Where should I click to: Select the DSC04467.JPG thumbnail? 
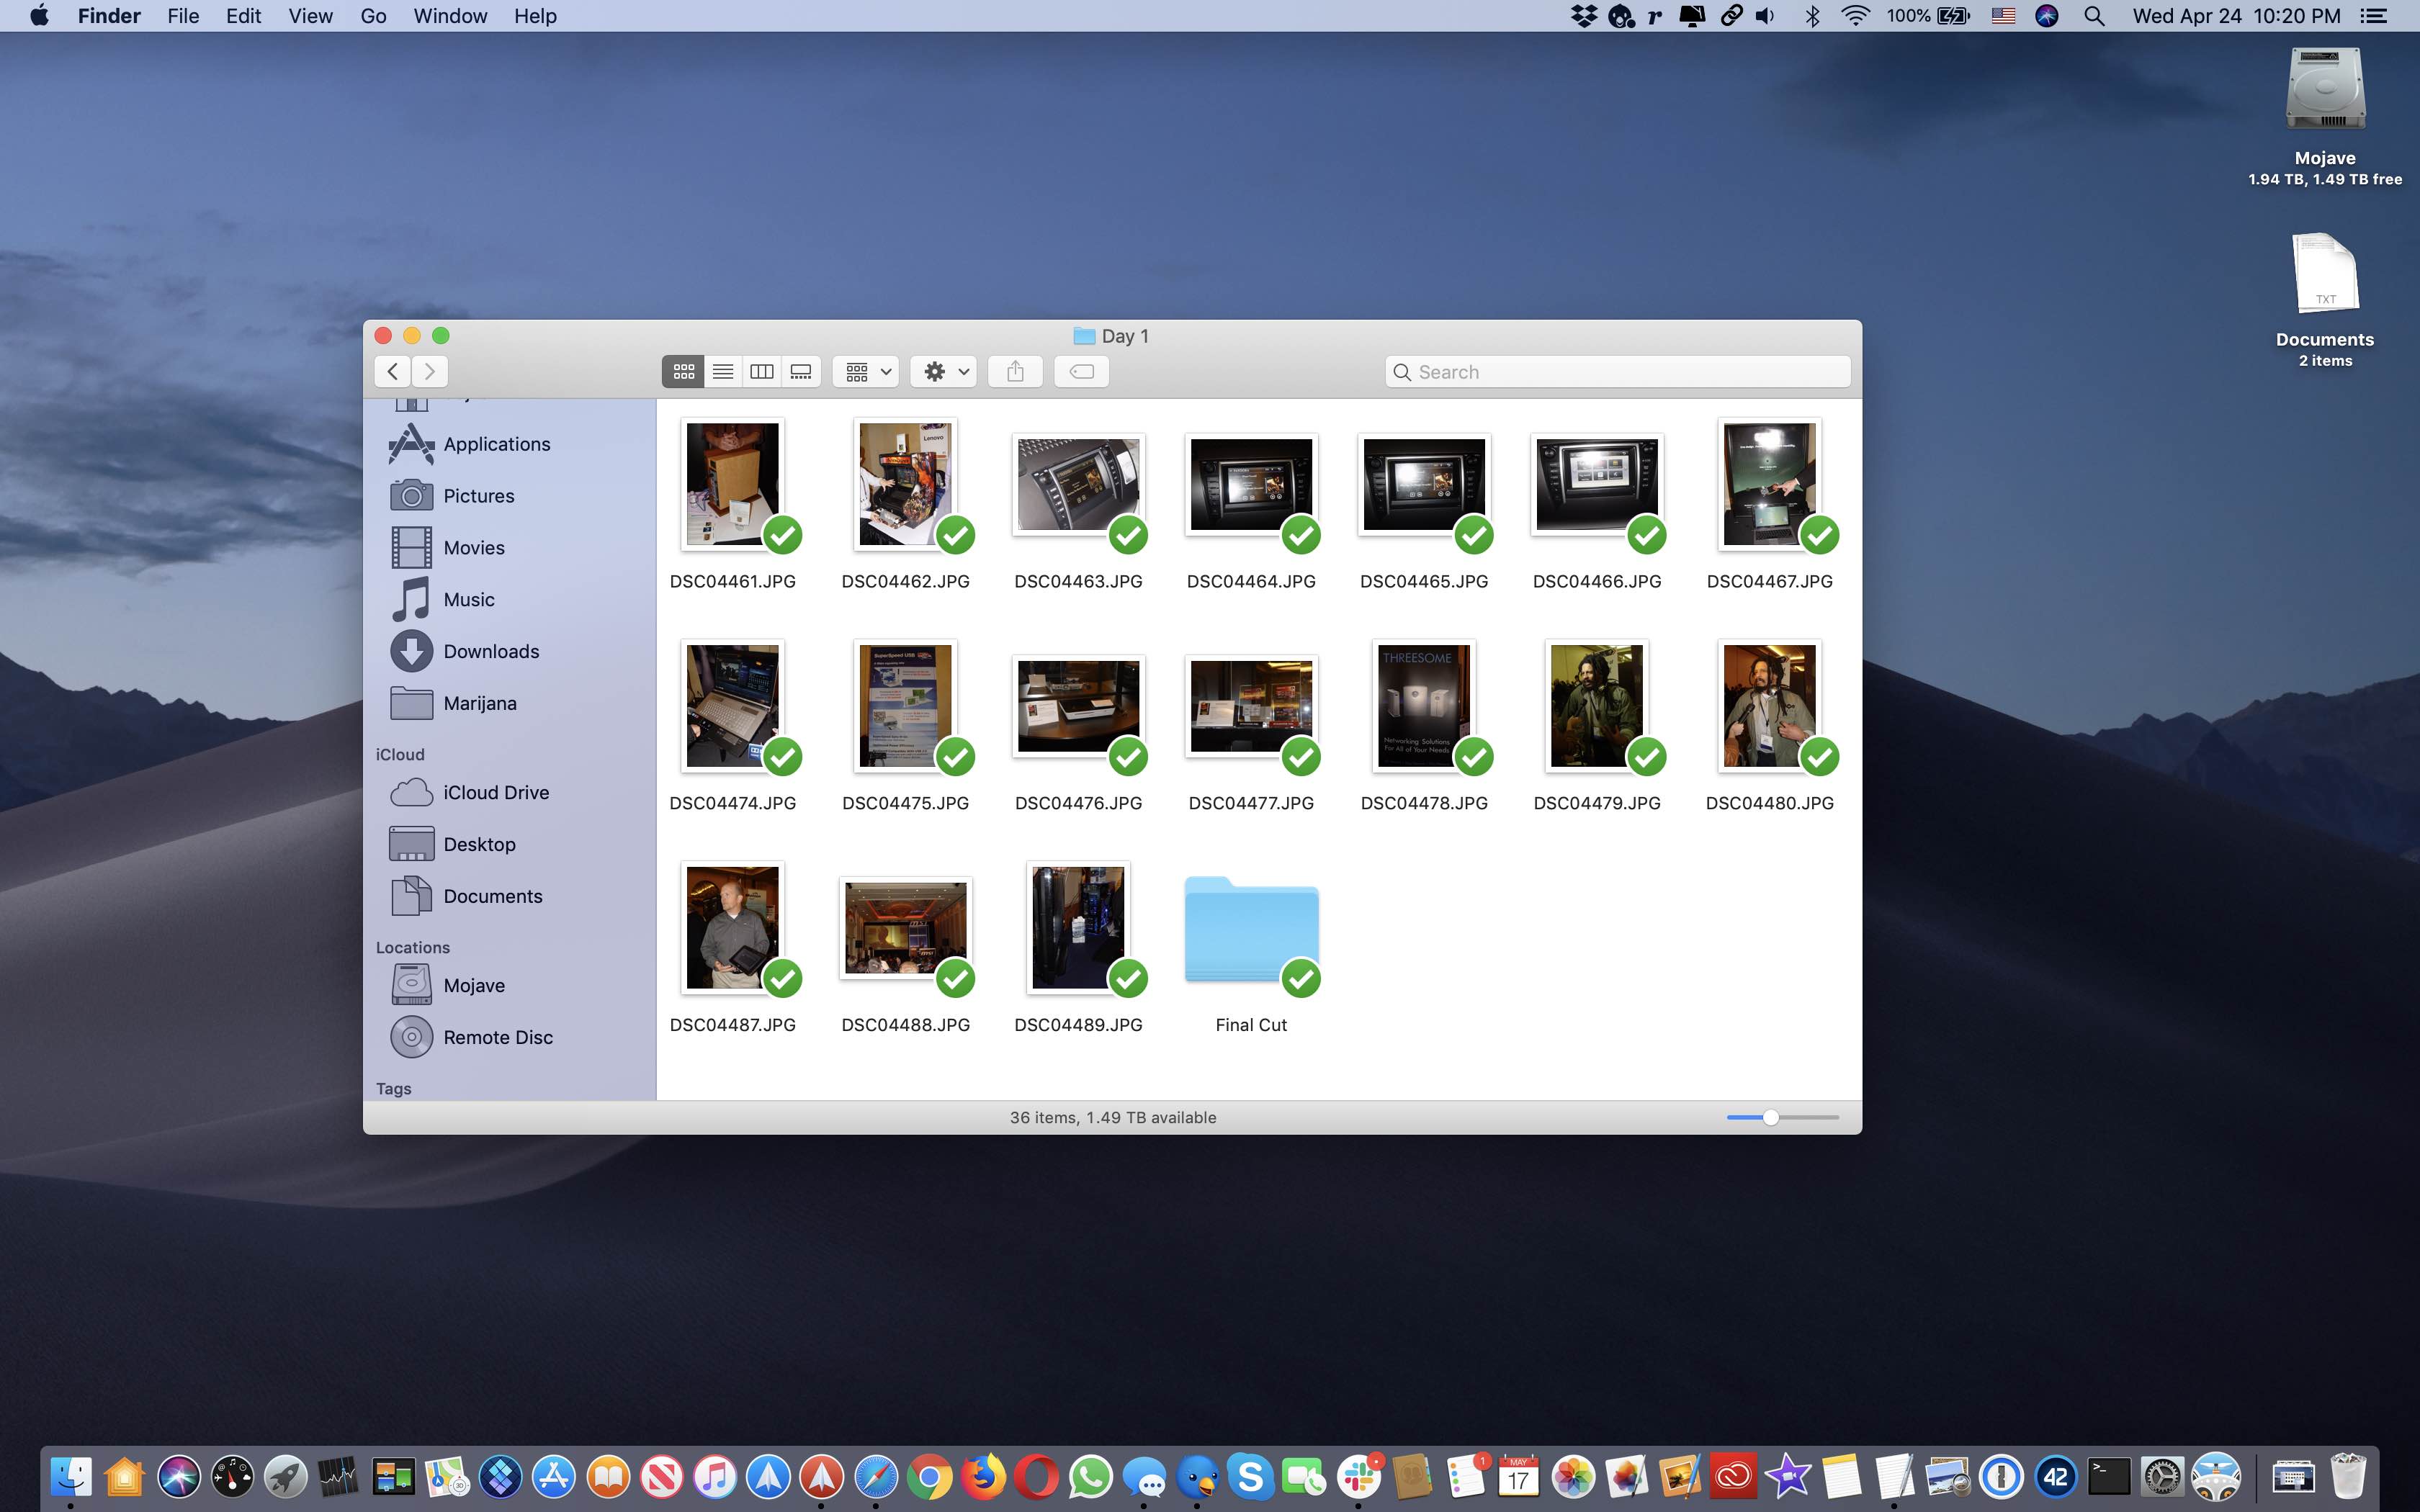1769,484
